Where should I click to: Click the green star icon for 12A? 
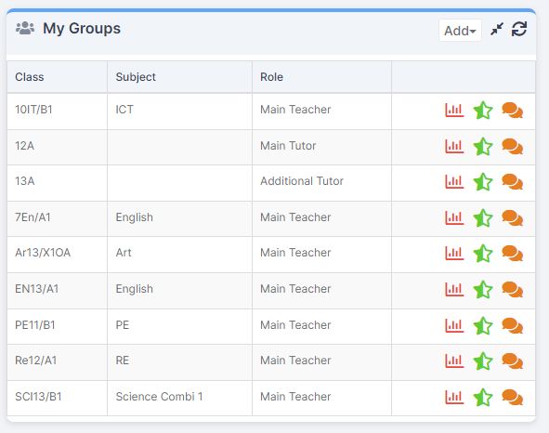[483, 147]
